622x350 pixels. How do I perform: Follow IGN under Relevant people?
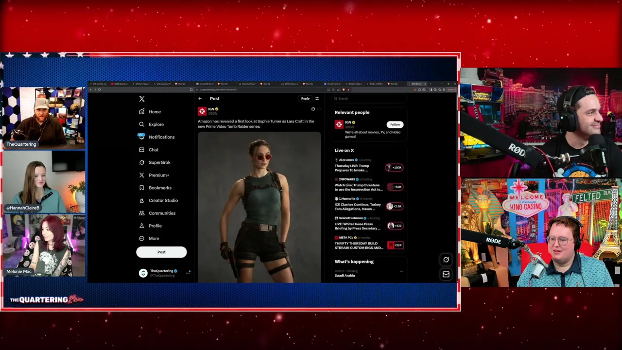click(395, 124)
